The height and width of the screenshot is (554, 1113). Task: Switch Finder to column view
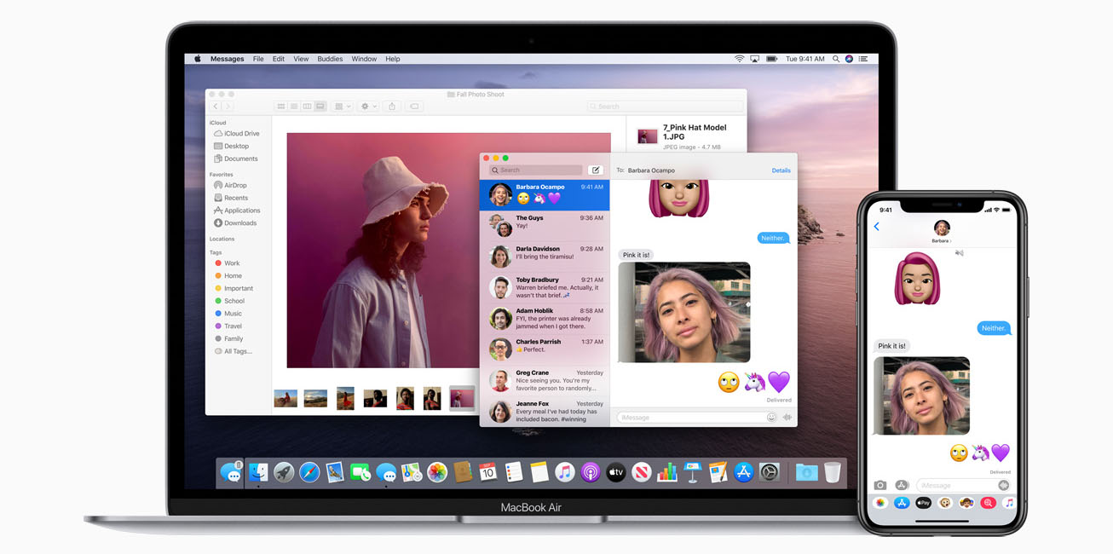[x=307, y=107]
